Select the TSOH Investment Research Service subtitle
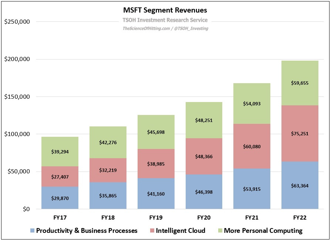The height and width of the screenshot is (241, 331). pos(165,20)
